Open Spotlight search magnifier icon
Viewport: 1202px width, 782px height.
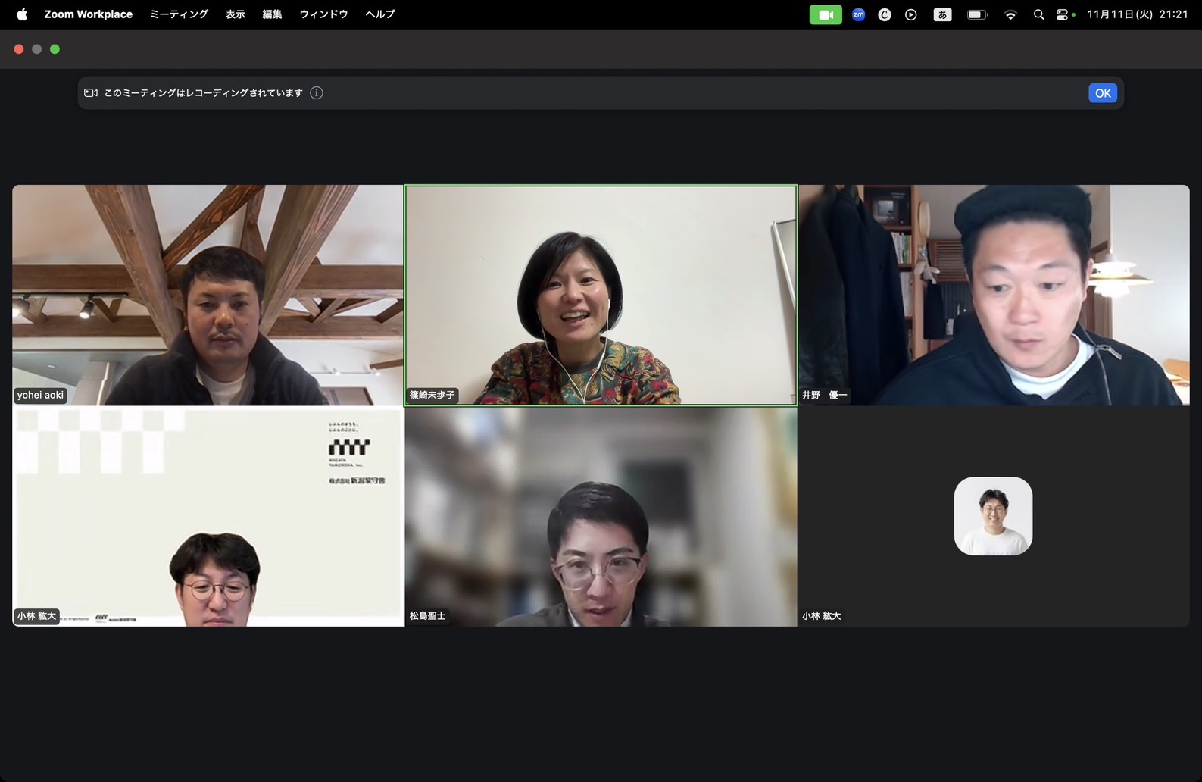pos(1038,14)
